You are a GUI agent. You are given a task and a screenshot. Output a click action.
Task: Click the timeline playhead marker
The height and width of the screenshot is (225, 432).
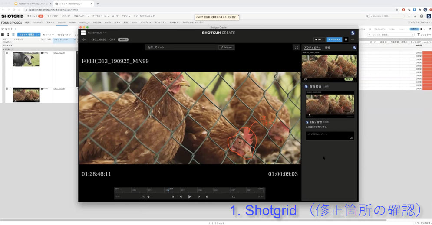[168, 189]
